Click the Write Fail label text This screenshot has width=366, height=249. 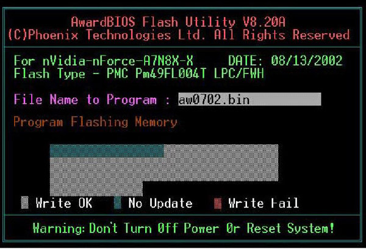[264, 203]
